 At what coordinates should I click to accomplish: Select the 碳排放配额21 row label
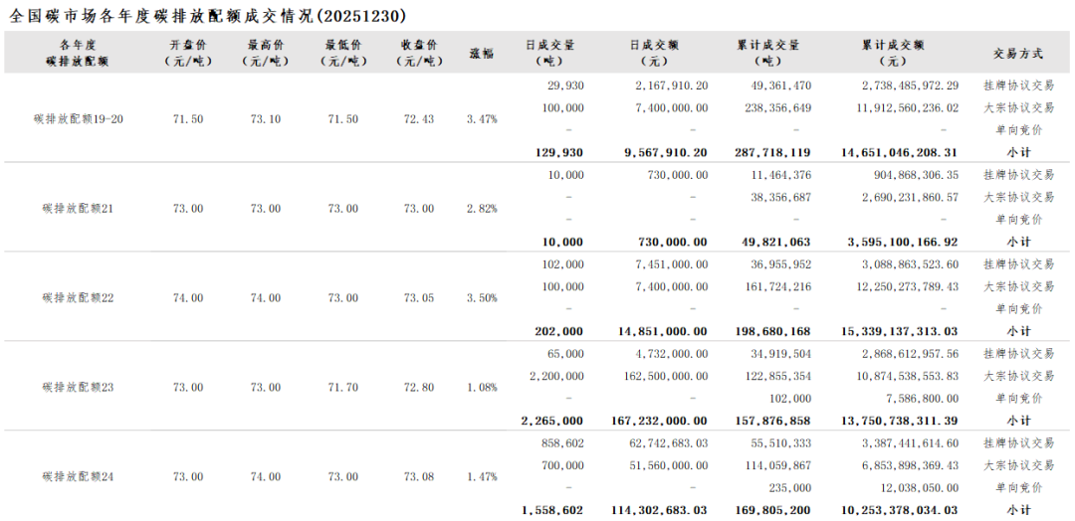[x=79, y=209]
